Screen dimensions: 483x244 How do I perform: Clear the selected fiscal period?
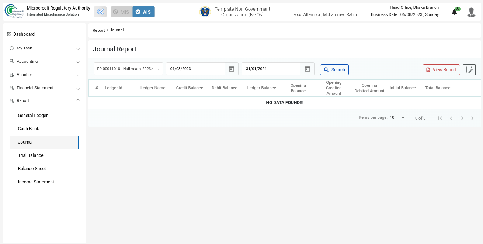click(152, 69)
